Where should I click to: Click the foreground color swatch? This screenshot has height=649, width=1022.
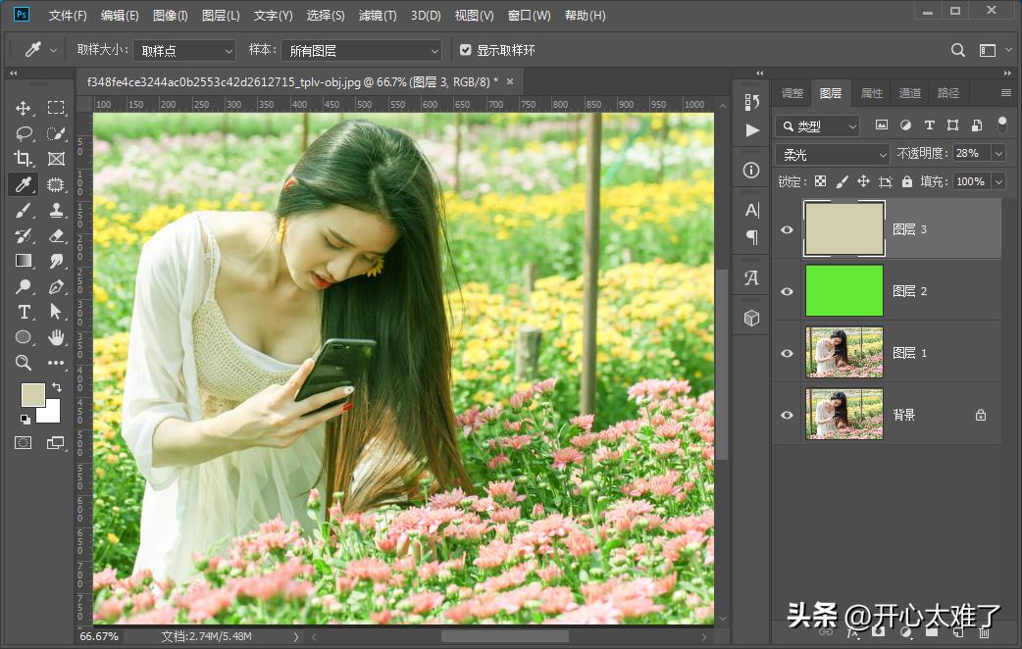(32, 396)
